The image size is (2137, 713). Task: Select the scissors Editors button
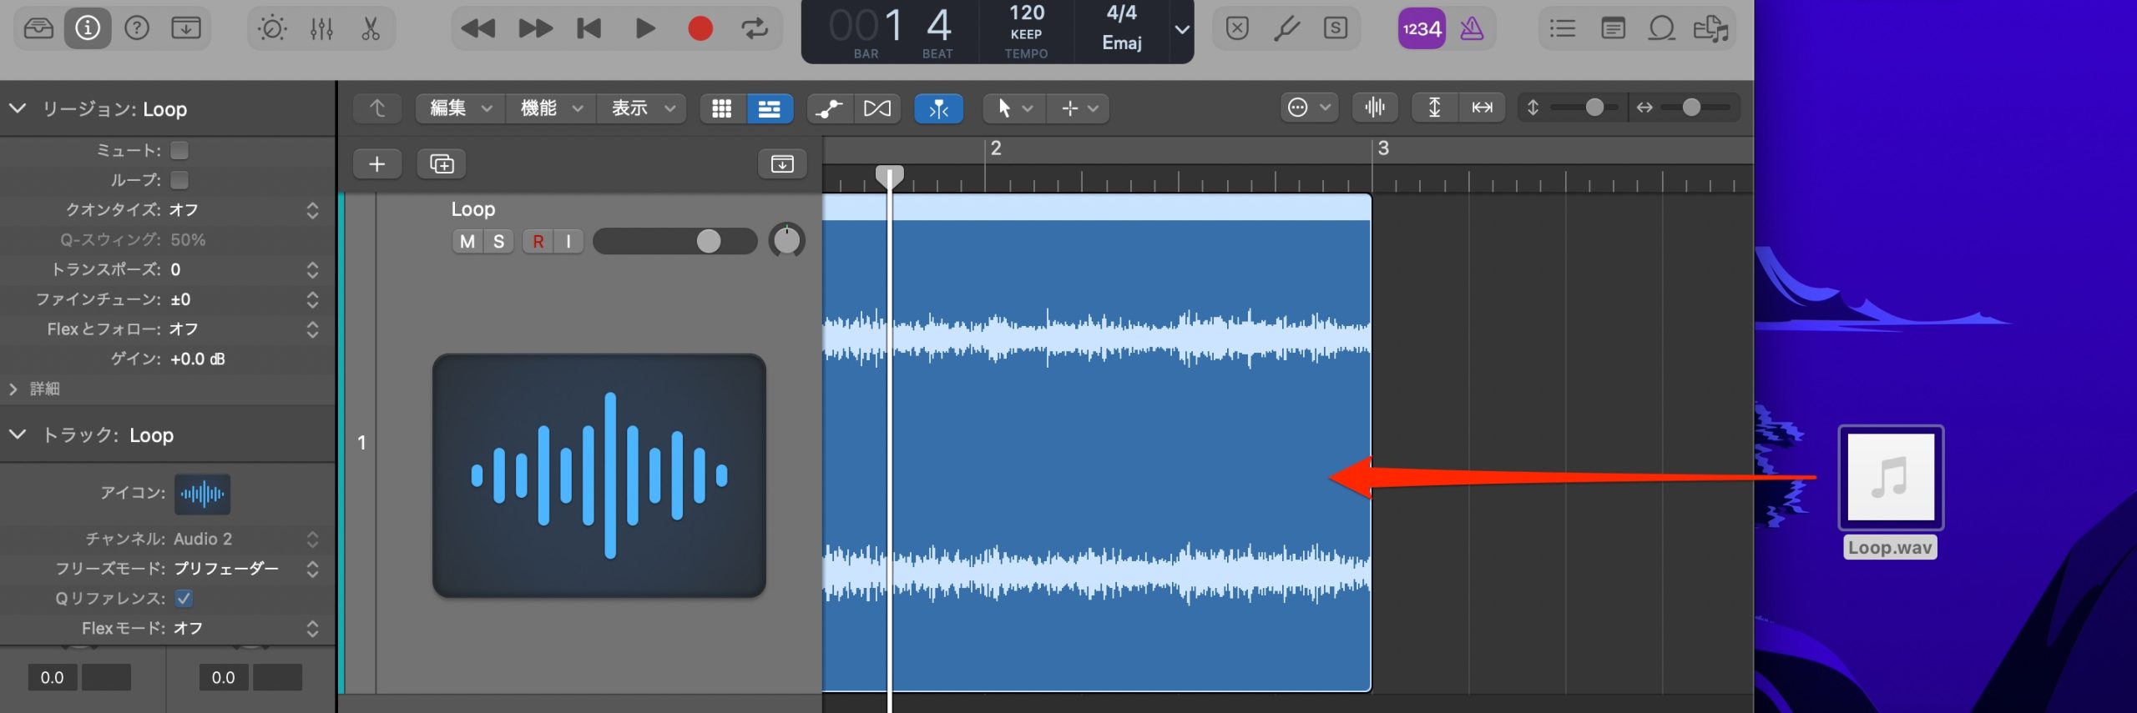tap(371, 29)
